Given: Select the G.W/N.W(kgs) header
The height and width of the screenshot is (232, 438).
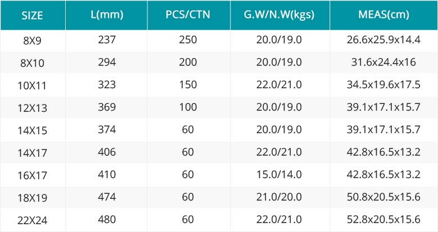Looking at the screenshot, I should (x=279, y=15).
